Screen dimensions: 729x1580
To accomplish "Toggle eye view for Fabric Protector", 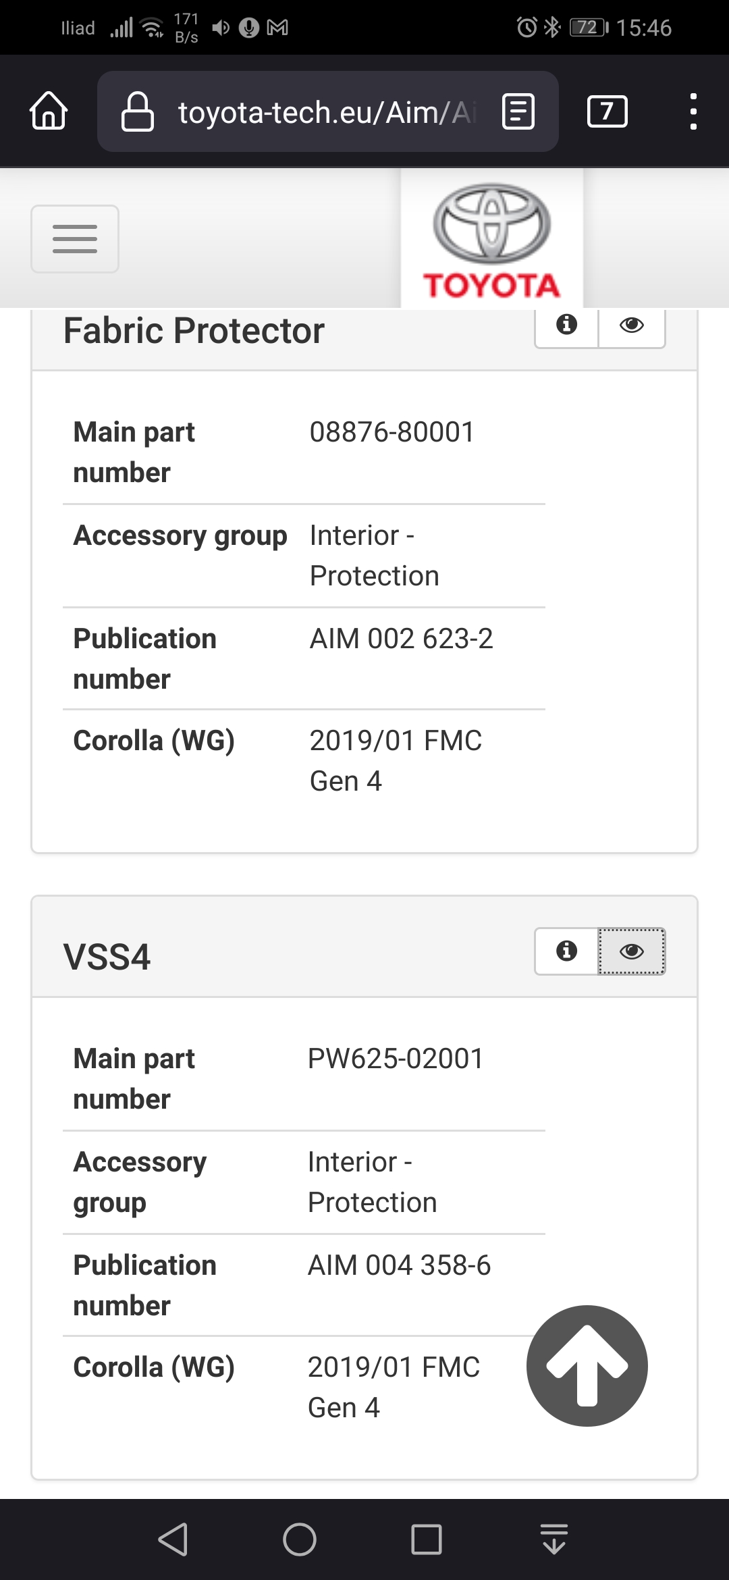I will pos(632,325).
